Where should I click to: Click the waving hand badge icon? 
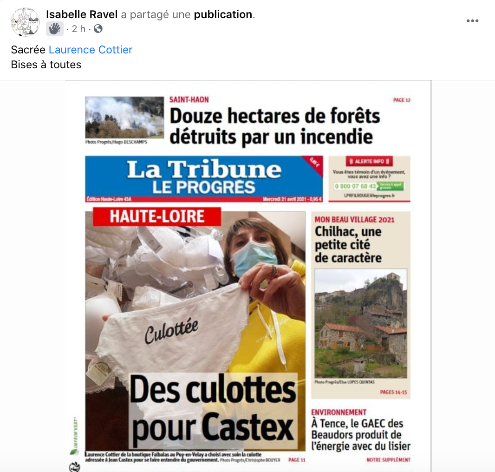tap(55, 29)
